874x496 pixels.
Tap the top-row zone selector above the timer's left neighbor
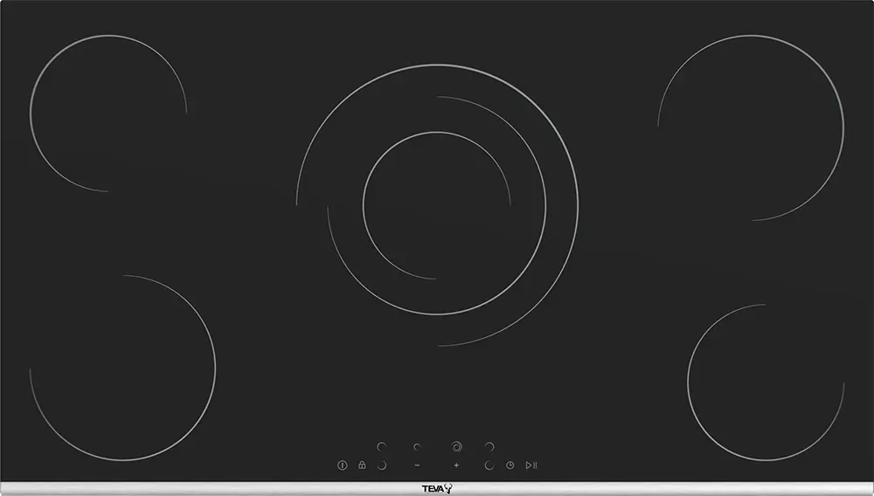click(x=489, y=447)
